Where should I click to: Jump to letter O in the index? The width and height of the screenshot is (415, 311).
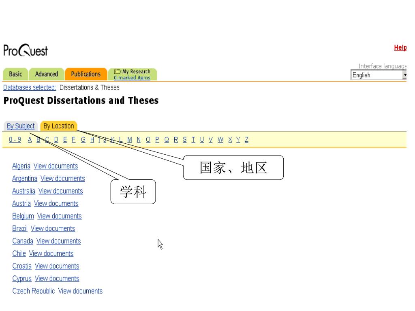click(x=148, y=140)
